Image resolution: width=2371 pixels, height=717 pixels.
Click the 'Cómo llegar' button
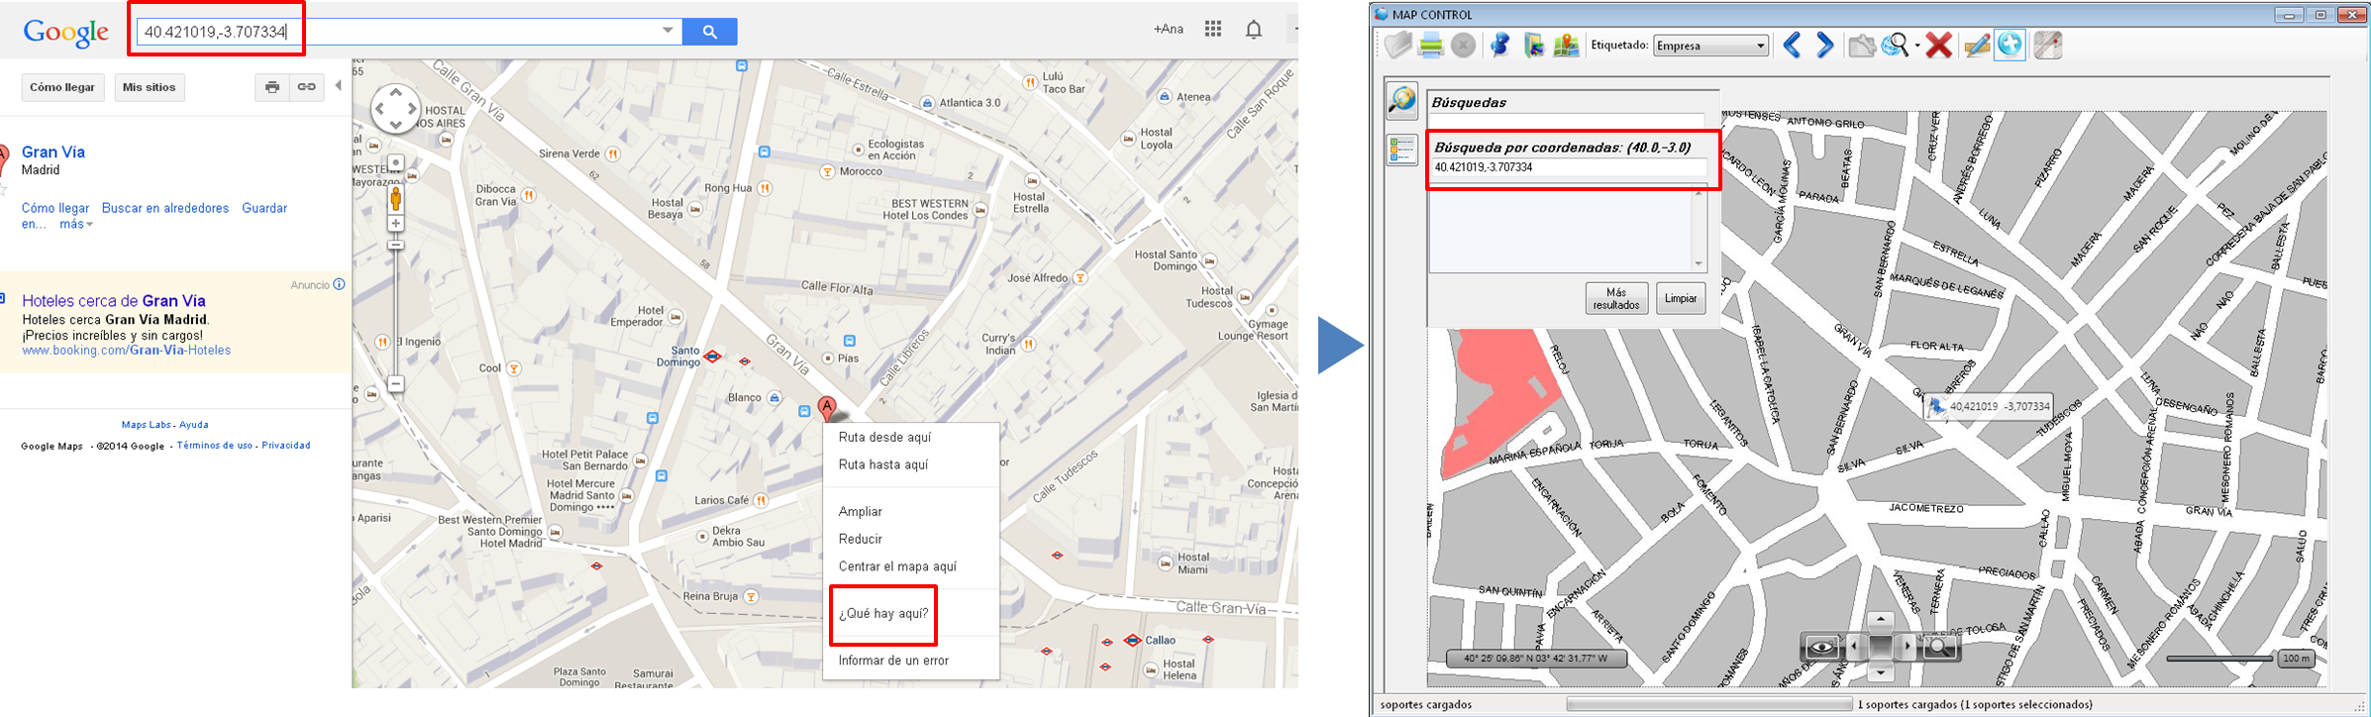[62, 87]
